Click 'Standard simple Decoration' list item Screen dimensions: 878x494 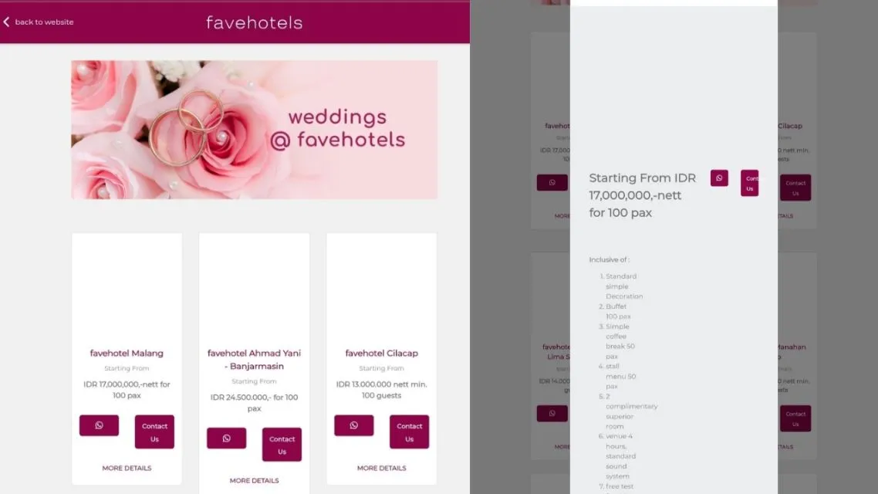624,286
